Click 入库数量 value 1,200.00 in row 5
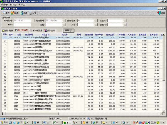This screenshot has height=125, width=167. tap(121, 51)
